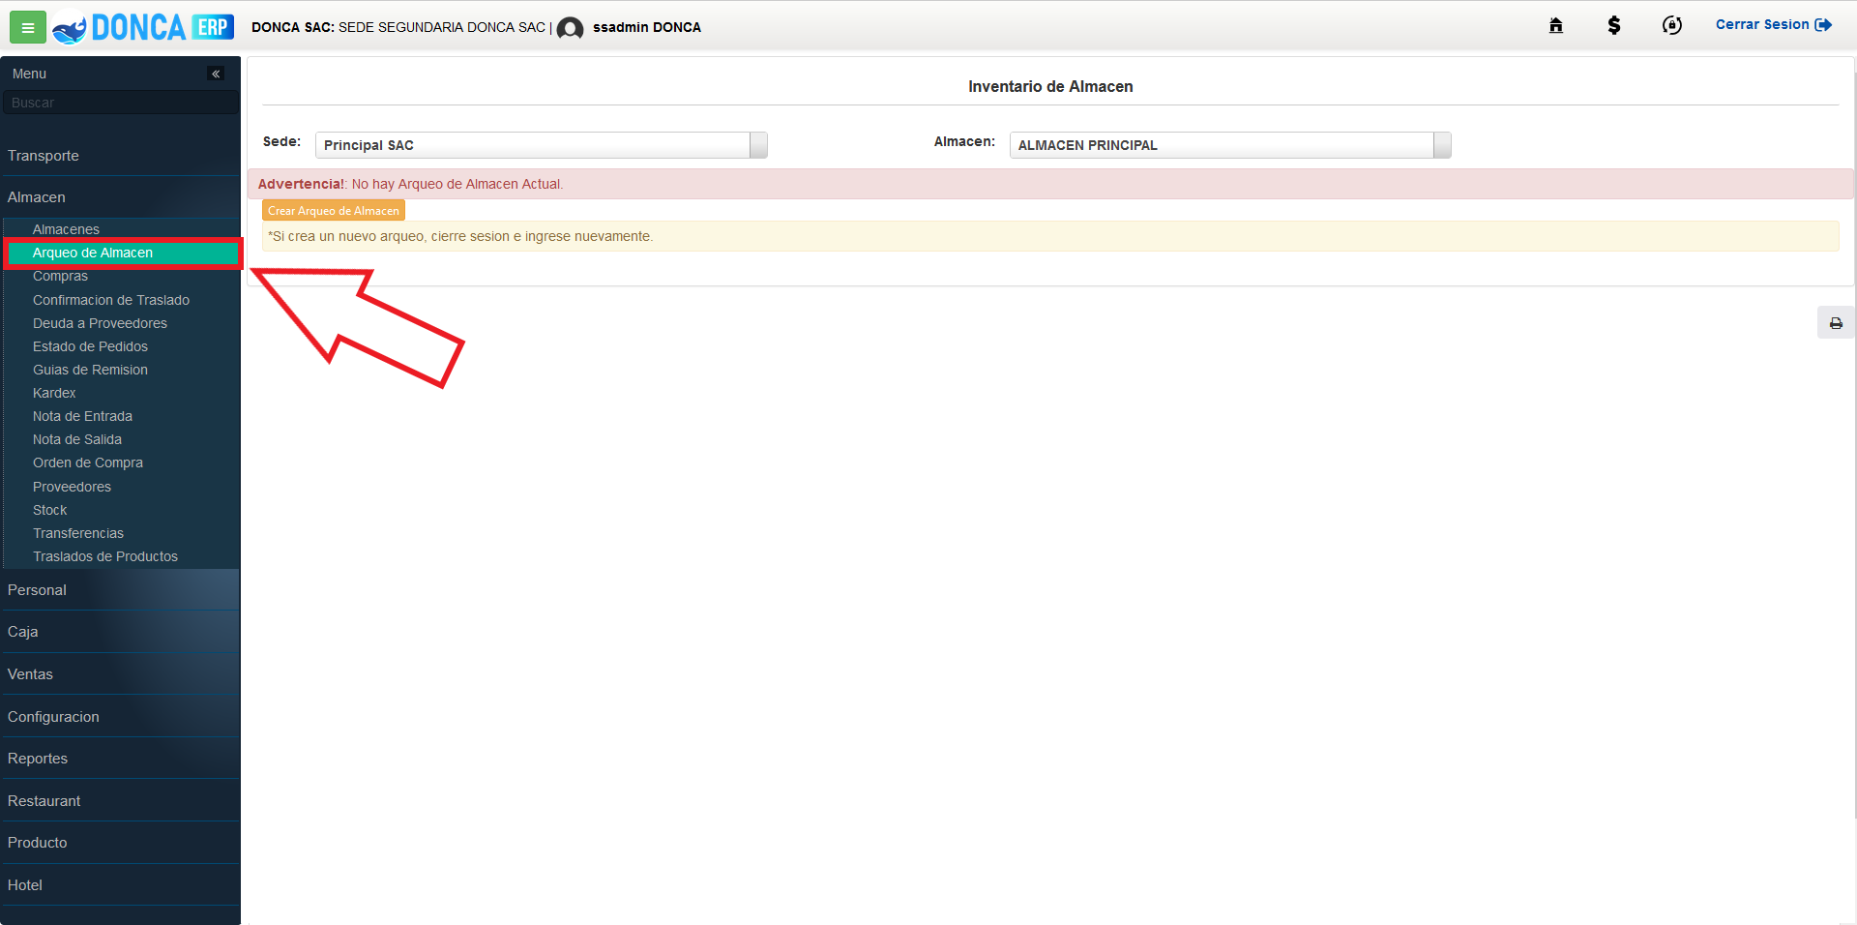Open the Sede dropdown Principal SAC

pos(542,145)
